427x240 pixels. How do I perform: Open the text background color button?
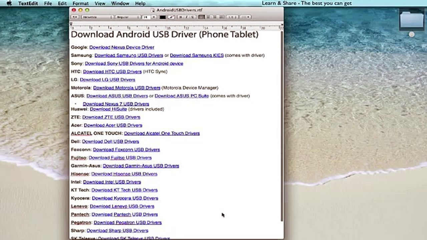(x=171, y=17)
